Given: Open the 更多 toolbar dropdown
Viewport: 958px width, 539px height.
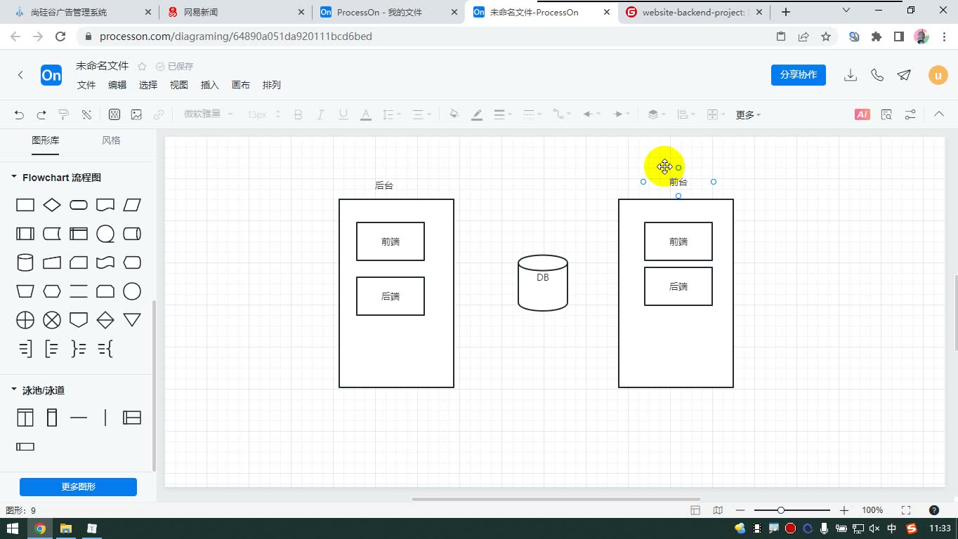Looking at the screenshot, I should (x=748, y=114).
